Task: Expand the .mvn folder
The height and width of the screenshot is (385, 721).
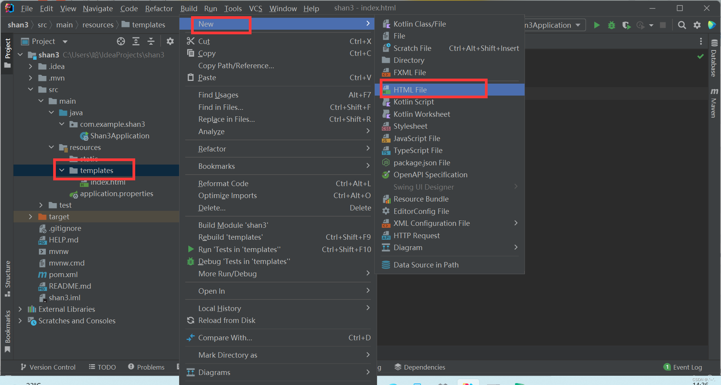Action: pyautogui.click(x=31, y=78)
